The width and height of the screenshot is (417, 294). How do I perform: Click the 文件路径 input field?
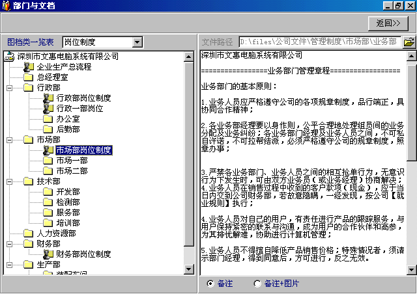(320, 42)
